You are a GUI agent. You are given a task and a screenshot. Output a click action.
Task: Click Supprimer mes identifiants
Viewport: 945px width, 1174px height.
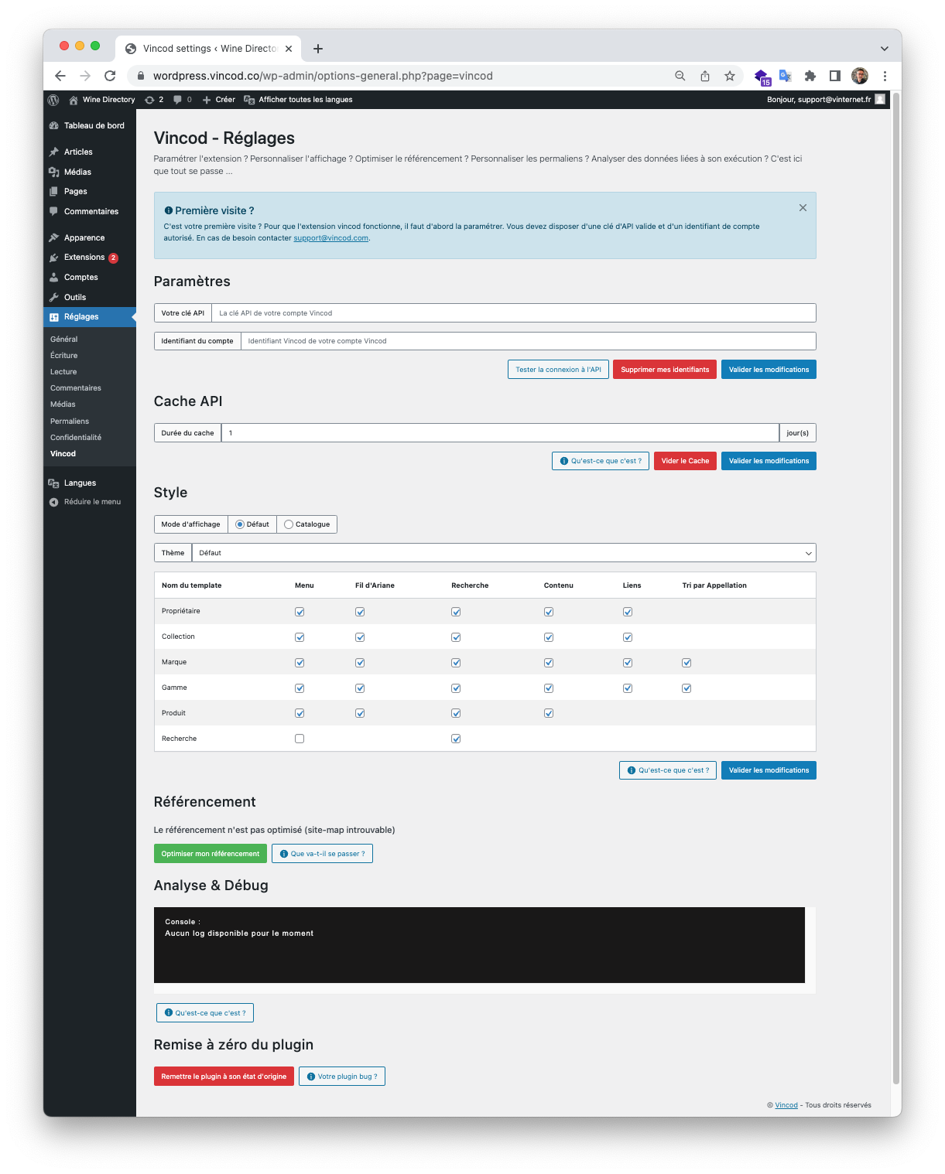(x=665, y=370)
